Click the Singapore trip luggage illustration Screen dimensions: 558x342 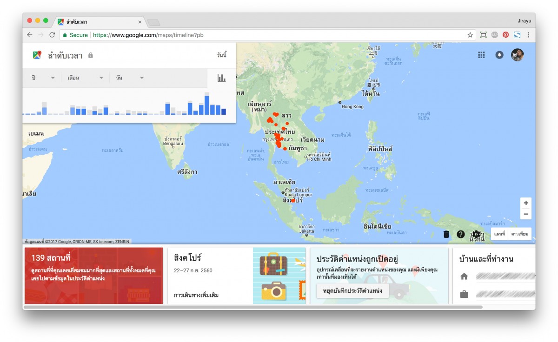[x=279, y=276]
